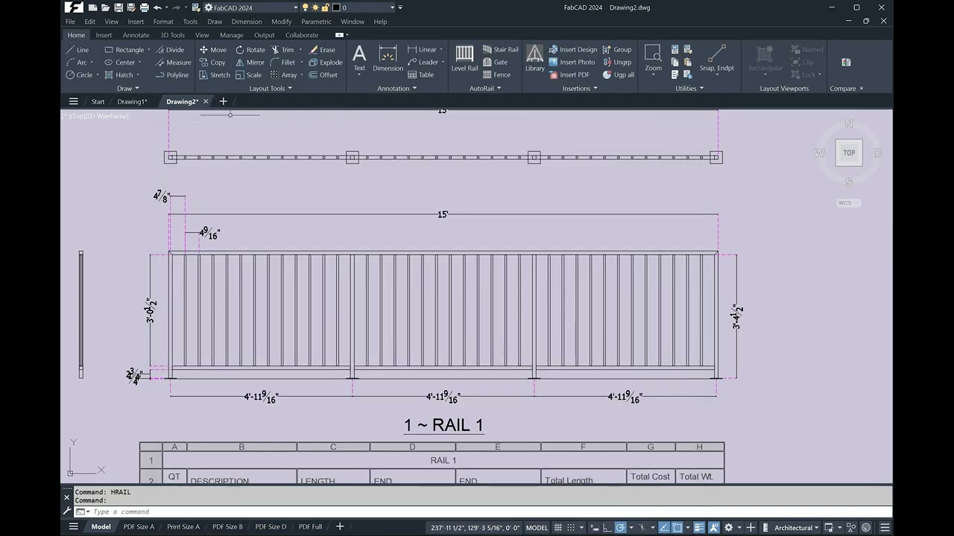
Task: Toggle grid display in status bar
Action: tap(558, 528)
